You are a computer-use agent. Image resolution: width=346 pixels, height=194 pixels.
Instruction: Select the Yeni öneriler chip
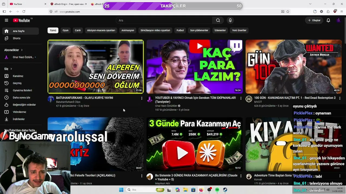239,30
